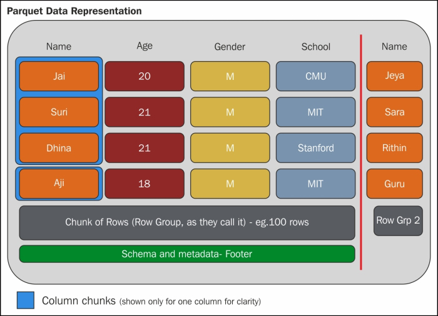The image size is (438, 316).
Task: Click the age cell showing 18
Action: (x=145, y=184)
